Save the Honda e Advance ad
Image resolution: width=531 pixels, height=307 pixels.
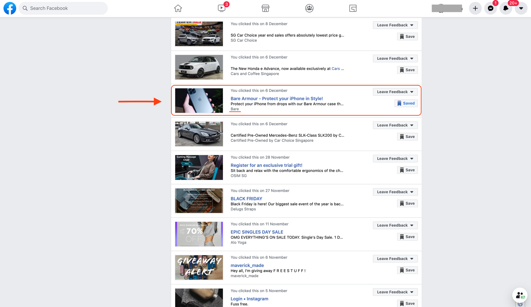tap(407, 70)
